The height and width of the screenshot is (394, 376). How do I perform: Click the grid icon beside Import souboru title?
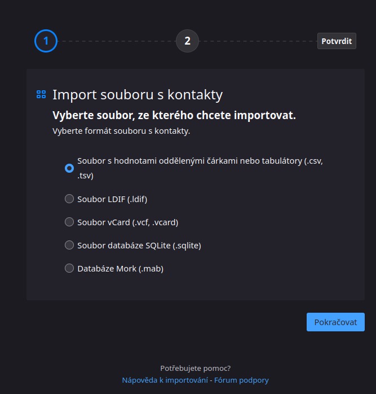coord(41,94)
